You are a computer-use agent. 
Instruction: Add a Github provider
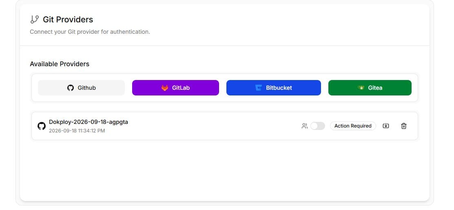click(81, 88)
